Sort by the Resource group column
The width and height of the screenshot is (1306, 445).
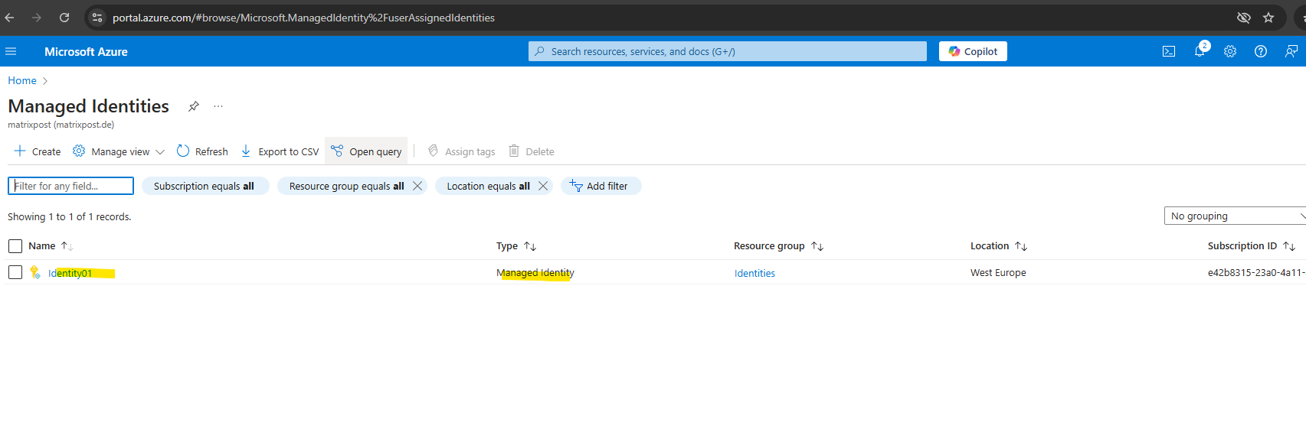[778, 245]
